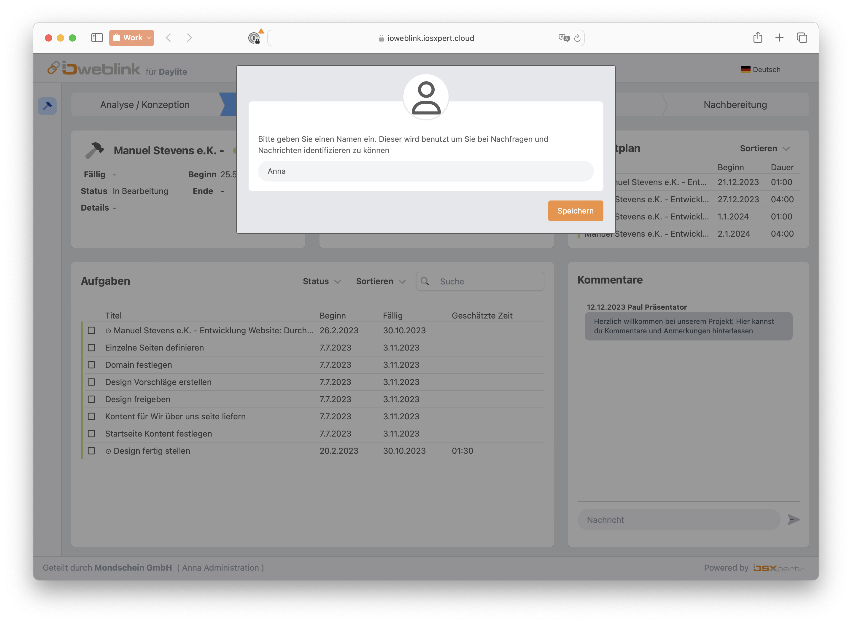Open task Design freigeben
Viewport: 852px width, 624px height.
pyautogui.click(x=138, y=399)
